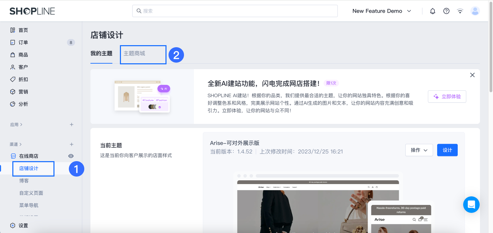Switch to the 主题商城 tab

pos(143,54)
